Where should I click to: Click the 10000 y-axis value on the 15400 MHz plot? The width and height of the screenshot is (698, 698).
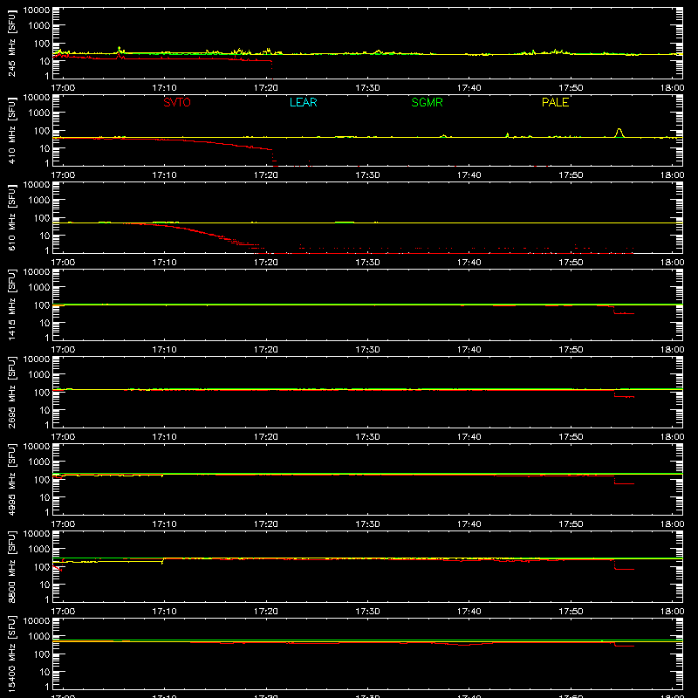37,621
